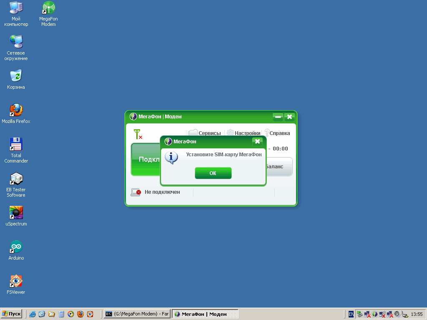Open Справка help in MegaFon Modem
Screen dimensions: 427x320
tap(277, 133)
